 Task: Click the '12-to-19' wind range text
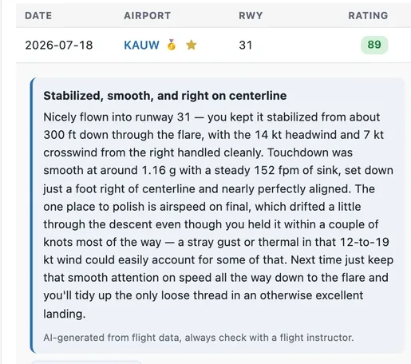click(365, 242)
